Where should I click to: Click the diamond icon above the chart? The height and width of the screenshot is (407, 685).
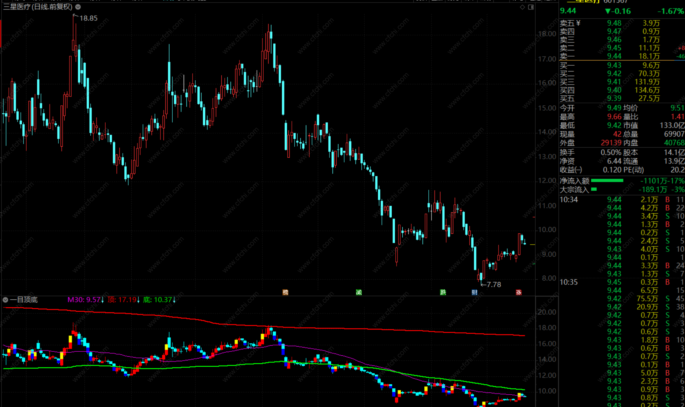(522, 7)
